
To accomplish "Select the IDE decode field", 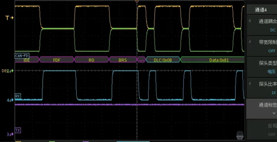I will click(27, 60).
